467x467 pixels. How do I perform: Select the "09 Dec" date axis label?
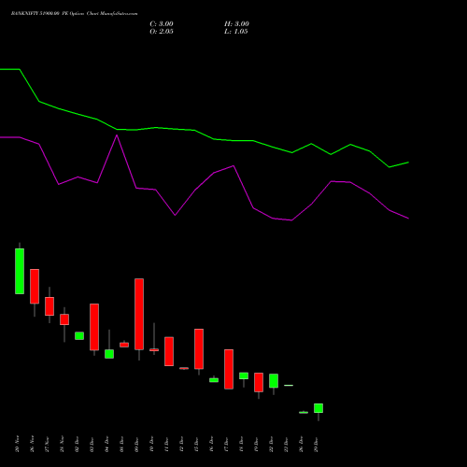click(136, 445)
